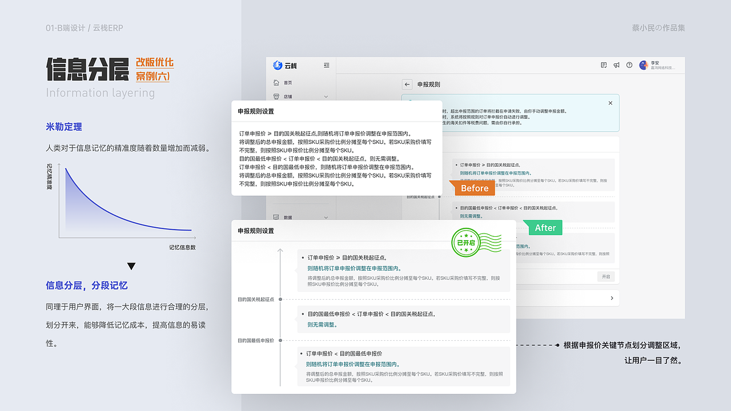Viewport: 731px width, 411px height.
Task: Click the 李安 user name text
Action: 654,63
